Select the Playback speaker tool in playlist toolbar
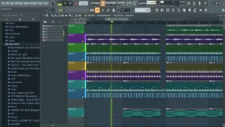The height and width of the screenshot is (127, 225). coord(80,16)
